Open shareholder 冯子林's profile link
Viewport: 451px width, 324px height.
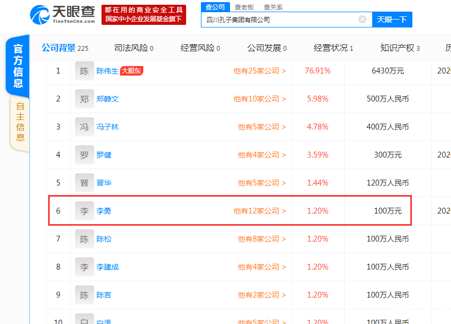107,127
